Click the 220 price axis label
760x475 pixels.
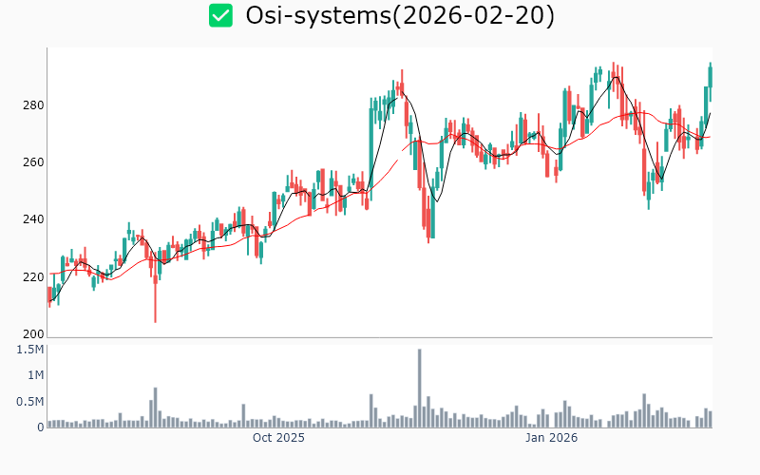click(x=31, y=277)
